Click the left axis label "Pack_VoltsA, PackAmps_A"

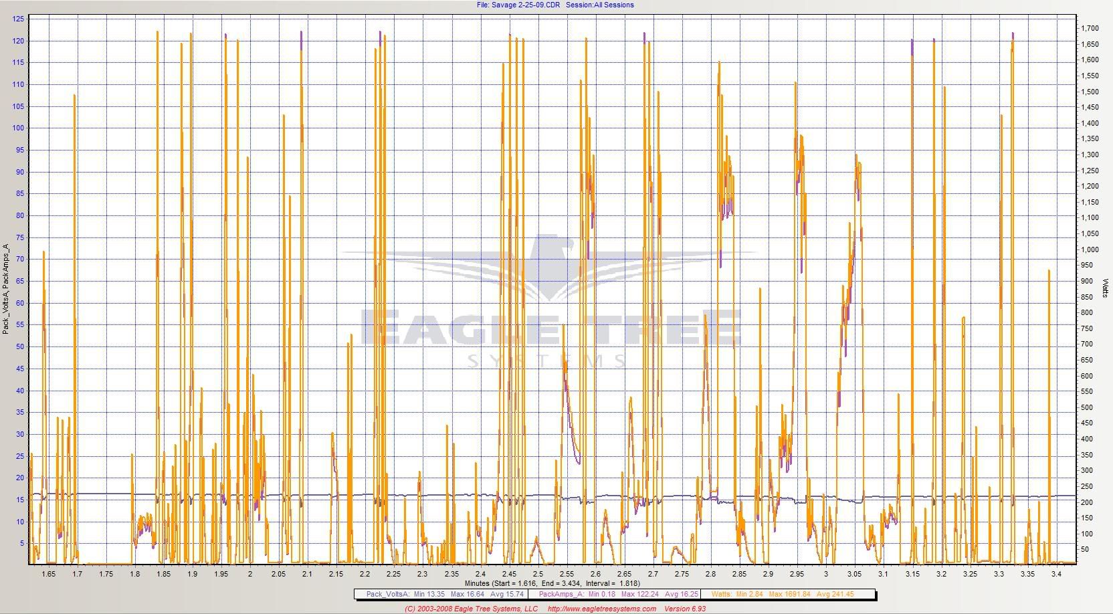[6, 289]
